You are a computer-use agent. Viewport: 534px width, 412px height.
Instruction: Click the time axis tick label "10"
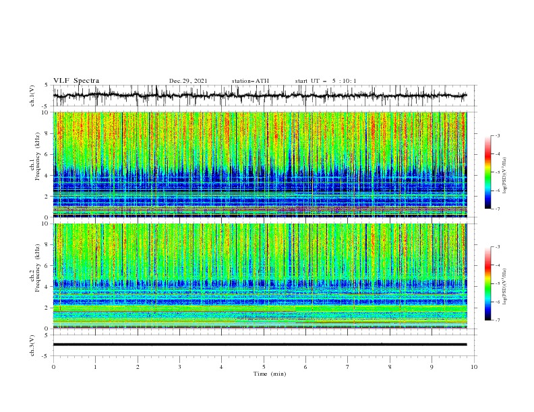[x=474, y=367]
